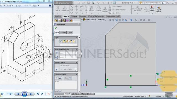Select the Smart Dimension tool

[65, 9]
